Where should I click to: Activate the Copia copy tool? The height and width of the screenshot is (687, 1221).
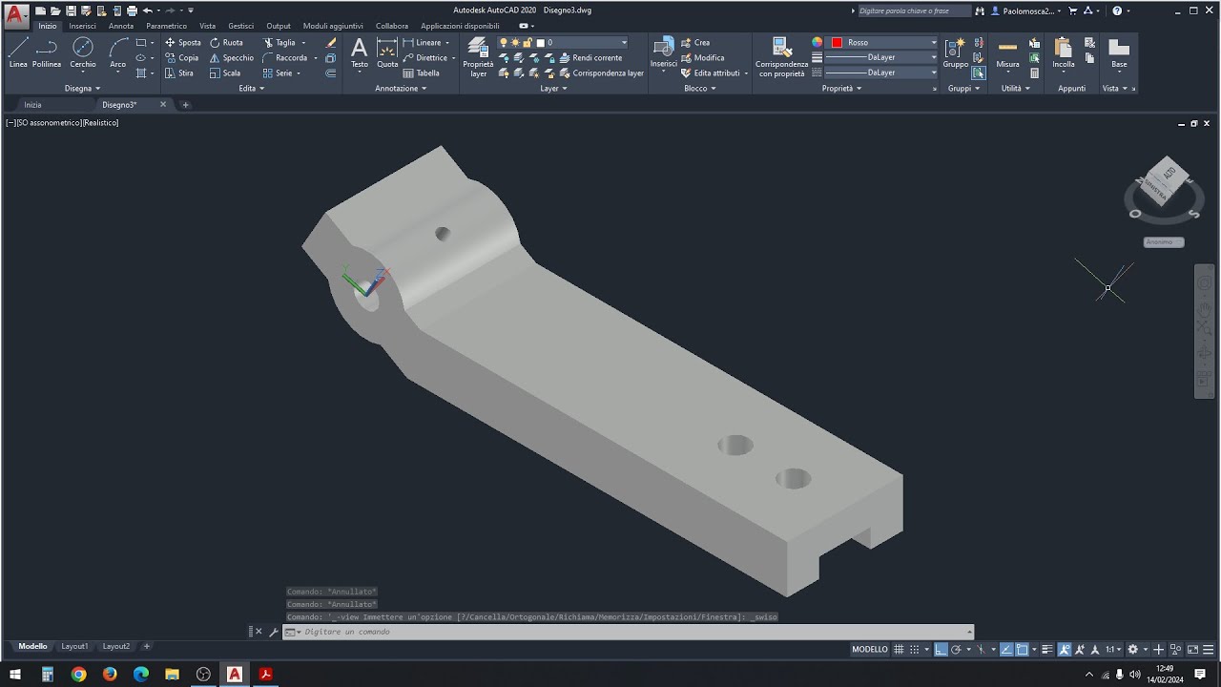[x=182, y=58]
